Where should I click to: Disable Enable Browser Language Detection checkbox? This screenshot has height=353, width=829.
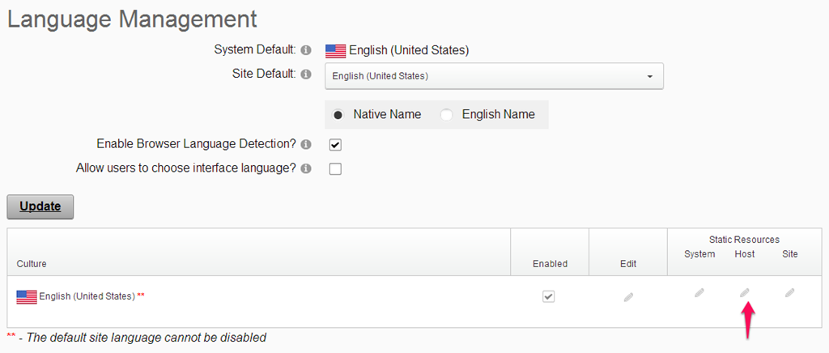335,145
